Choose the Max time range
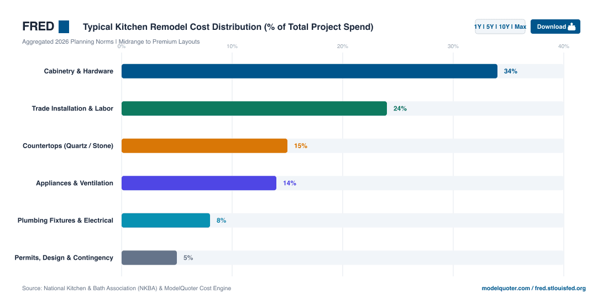Viewport: 608px width, 304px height. click(520, 27)
